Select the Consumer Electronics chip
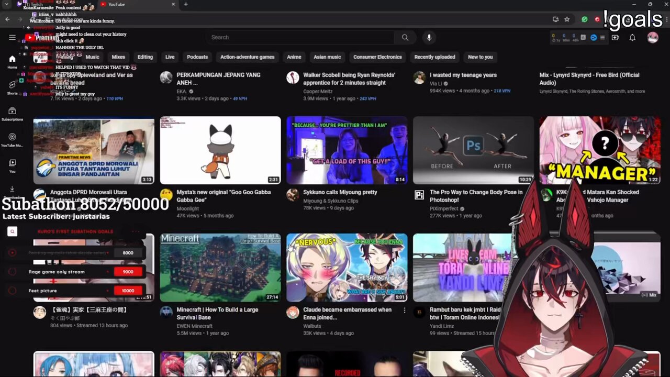 tap(377, 57)
